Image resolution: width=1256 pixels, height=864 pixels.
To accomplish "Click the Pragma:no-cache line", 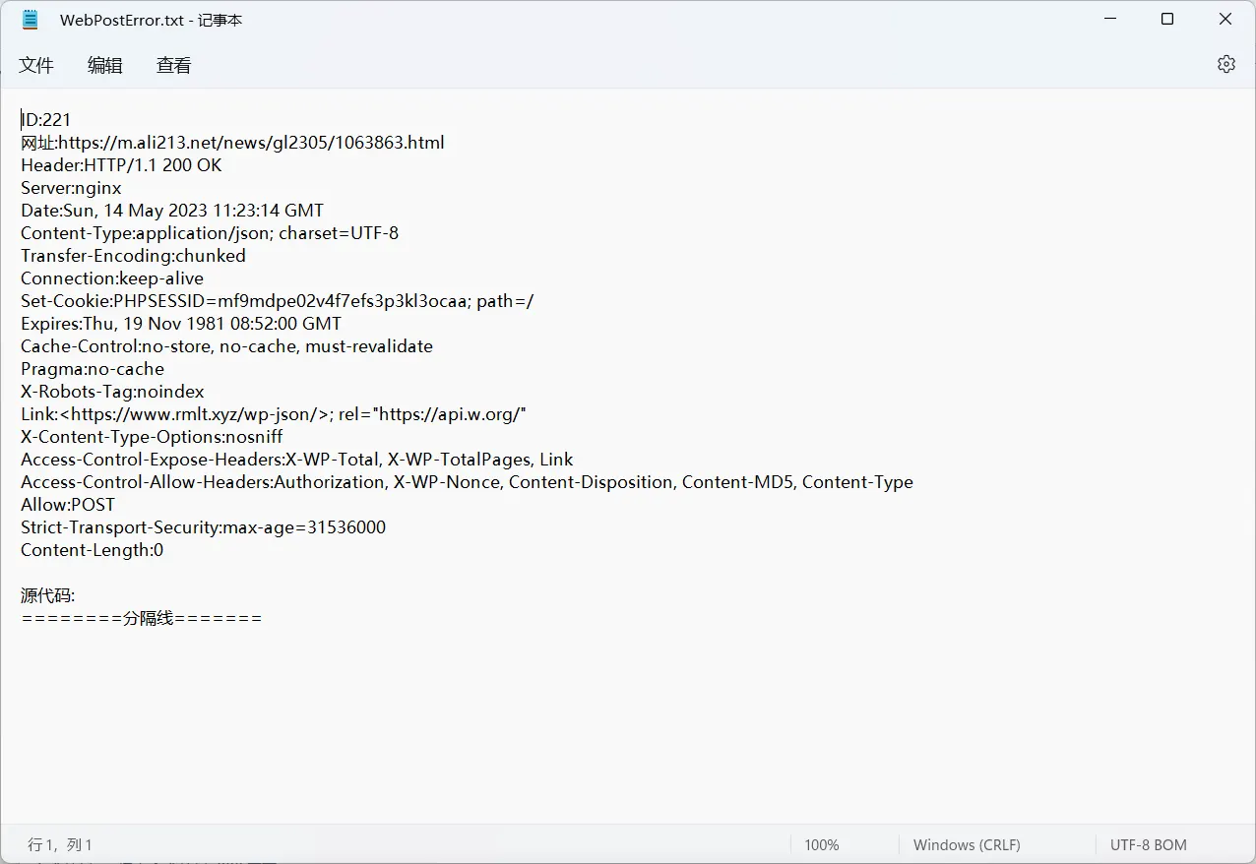I will click(x=93, y=369).
